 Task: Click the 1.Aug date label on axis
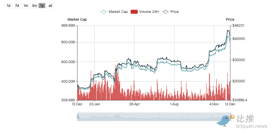174,104
